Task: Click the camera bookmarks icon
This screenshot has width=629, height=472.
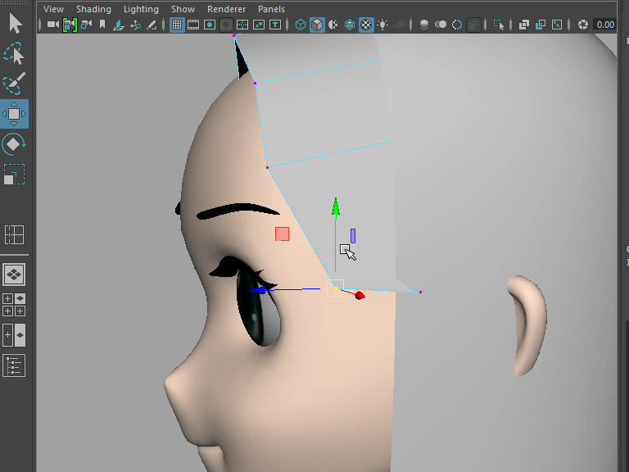Action: [x=102, y=25]
